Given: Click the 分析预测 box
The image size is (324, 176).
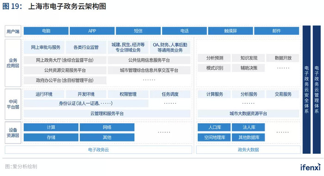Looking at the screenshot, I should tap(214, 58).
